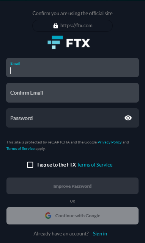Click the padlock icon beside the URL

(55, 26)
